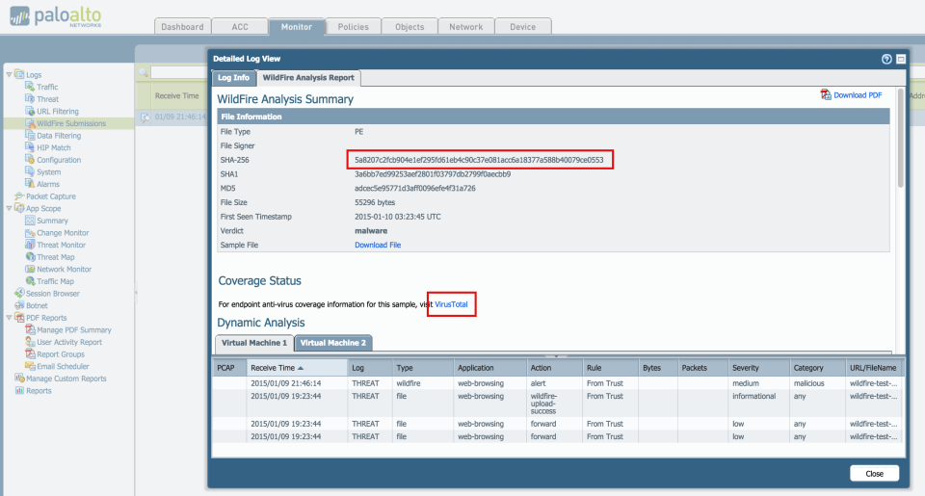Switch to the Log Info tab
Screen dimensions: 925x496
233,78
